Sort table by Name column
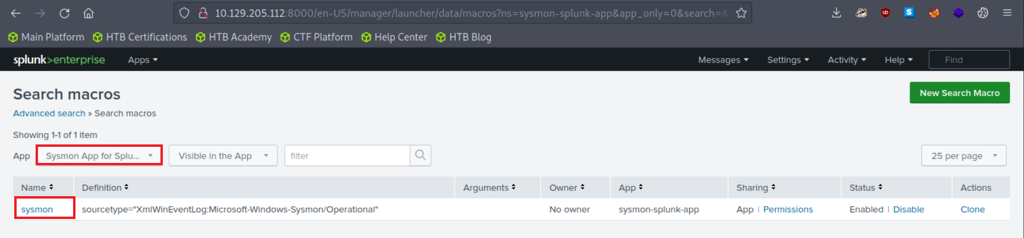The width and height of the screenshot is (1024, 238). point(37,188)
